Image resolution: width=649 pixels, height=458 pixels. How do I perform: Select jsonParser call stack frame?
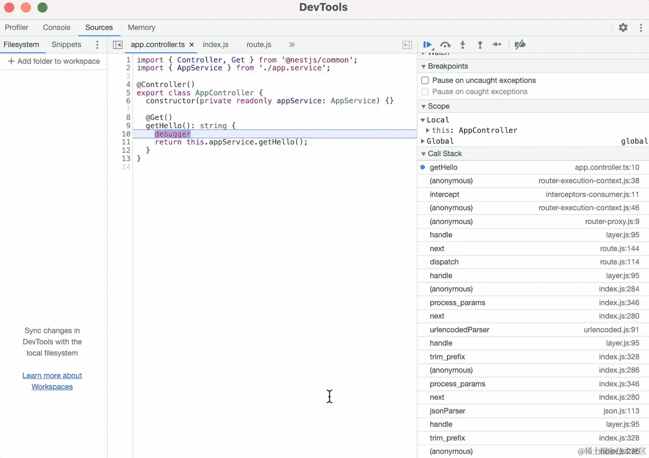[533, 411]
